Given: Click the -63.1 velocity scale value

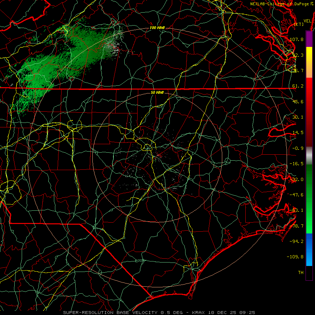Looking at the screenshot, I should 296,210.
